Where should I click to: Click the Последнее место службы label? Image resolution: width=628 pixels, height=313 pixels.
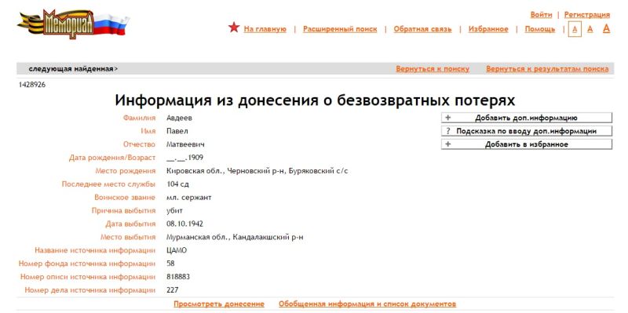pyautogui.click(x=108, y=184)
